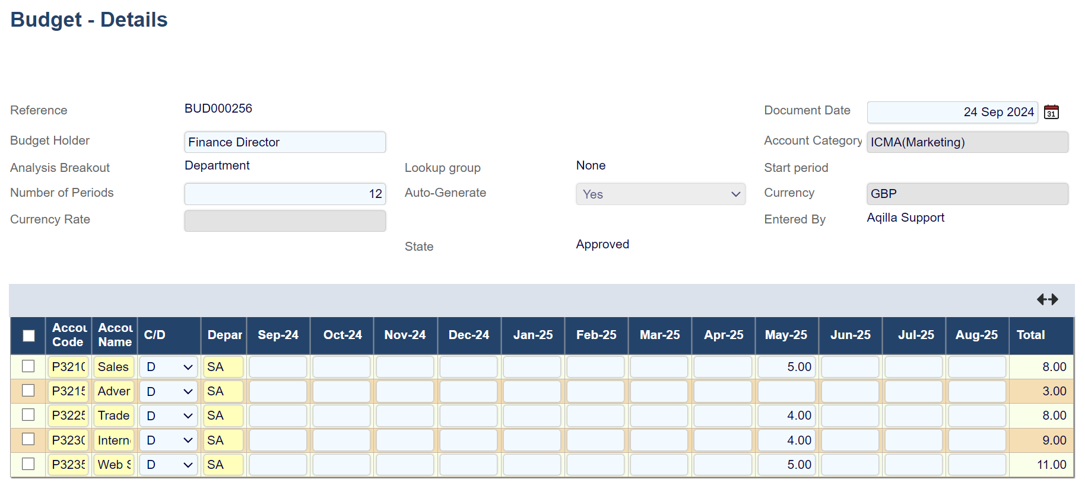The height and width of the screenshot is (489, 1085).
Task: Click the Department cell in Internet row
Action: (x=223, y=440)
